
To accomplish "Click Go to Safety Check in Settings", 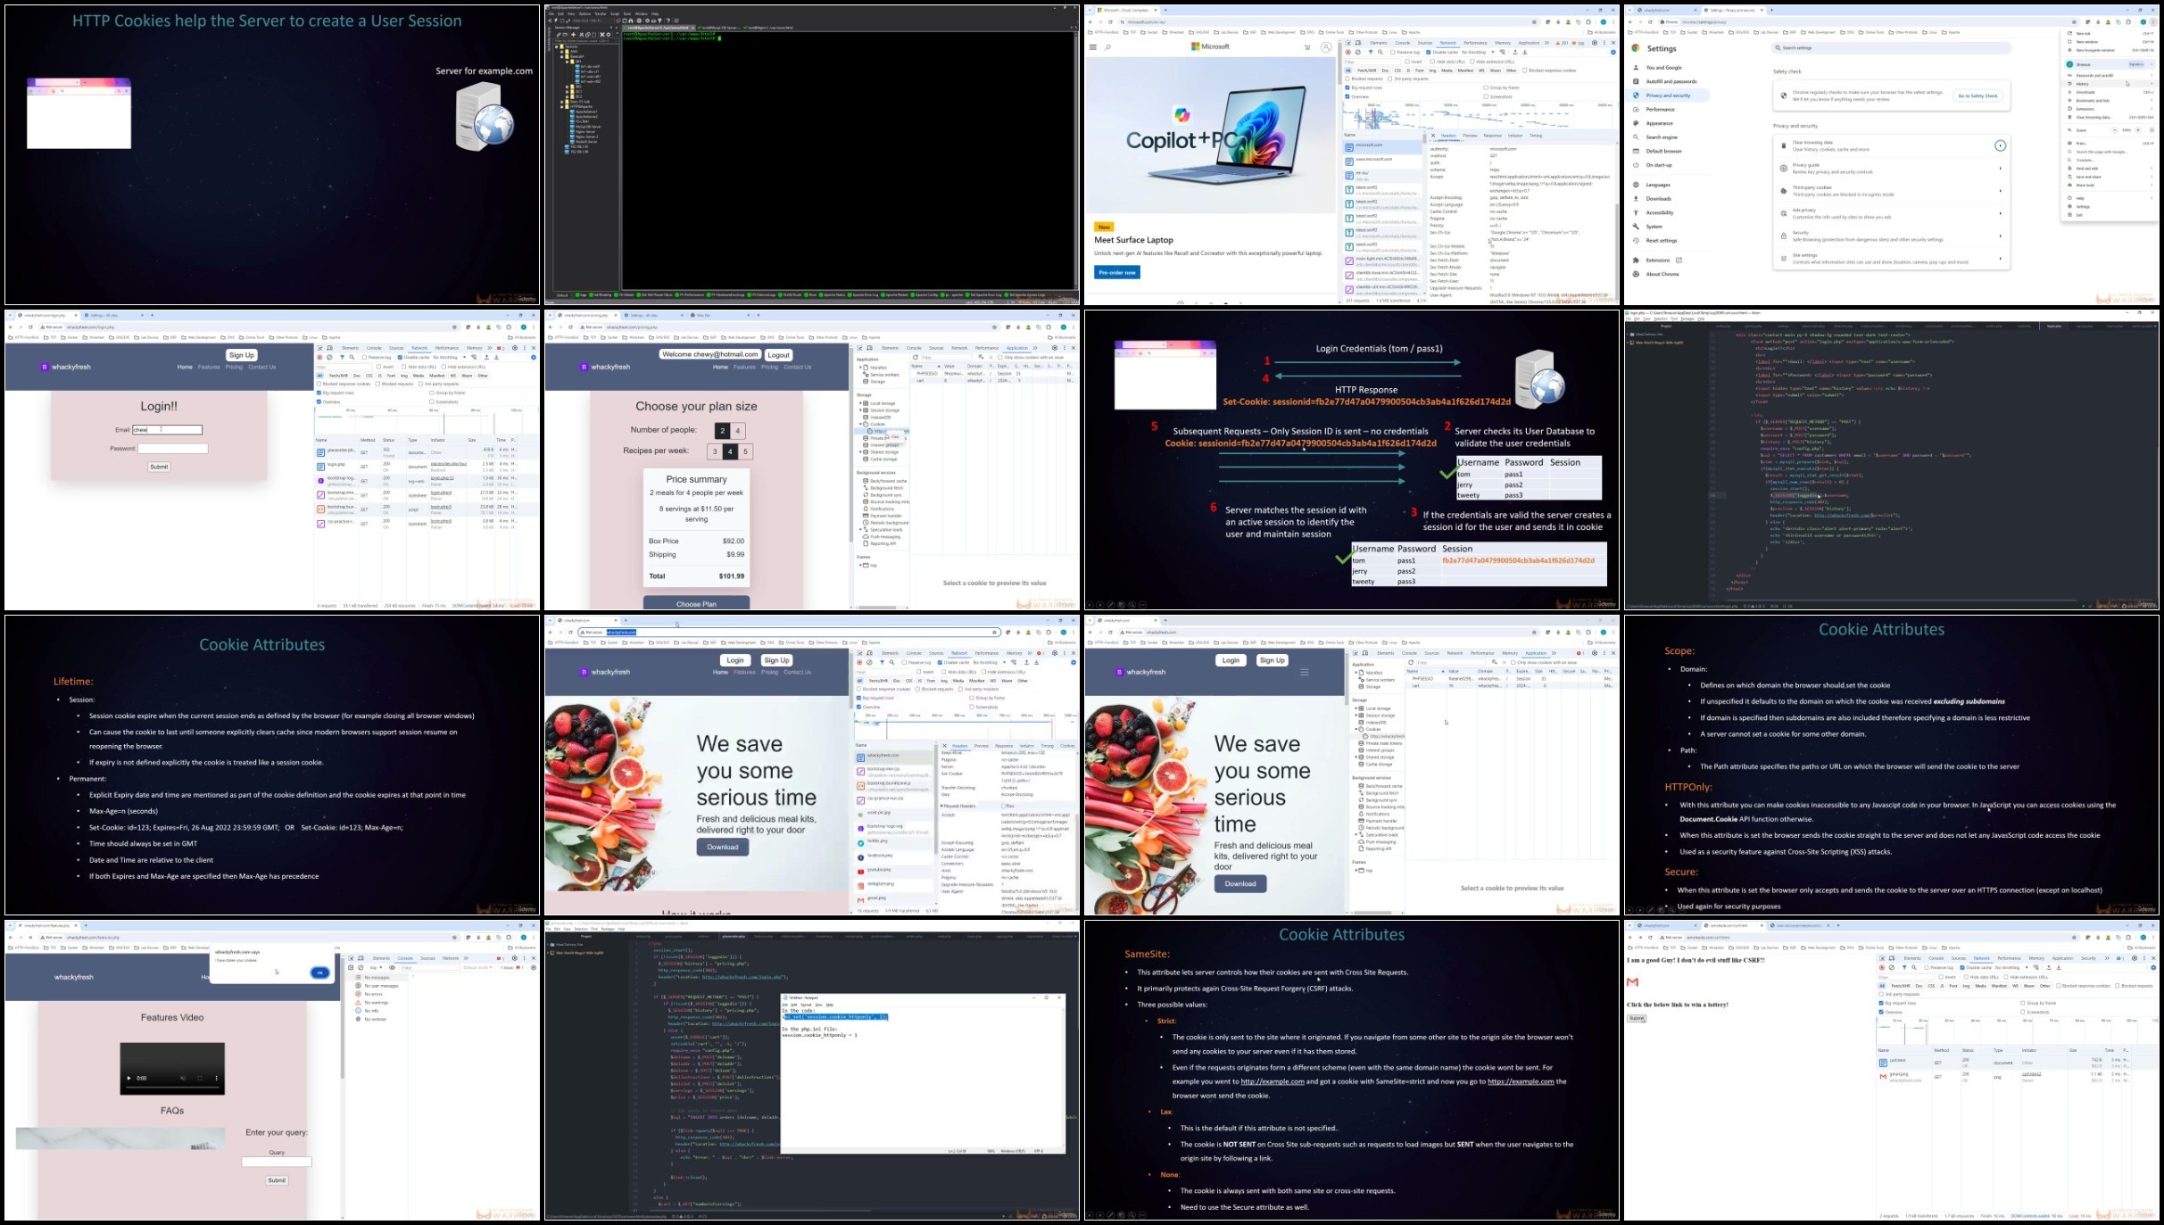I will (x=1977, y=95).
